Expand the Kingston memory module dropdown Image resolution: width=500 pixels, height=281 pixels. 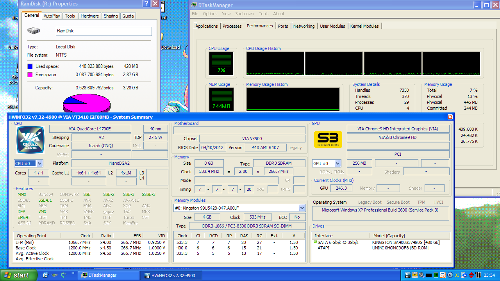302,208
